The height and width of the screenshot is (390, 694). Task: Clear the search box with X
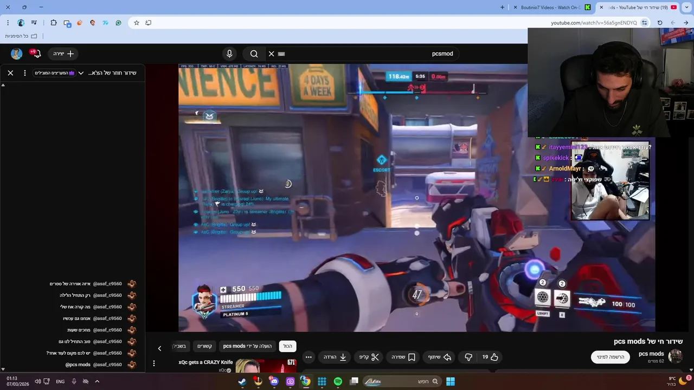pyautogui.click(x=272, y=54)
